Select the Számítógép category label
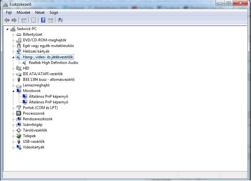This screenshot has height=181, width=251. coord(33,125)
